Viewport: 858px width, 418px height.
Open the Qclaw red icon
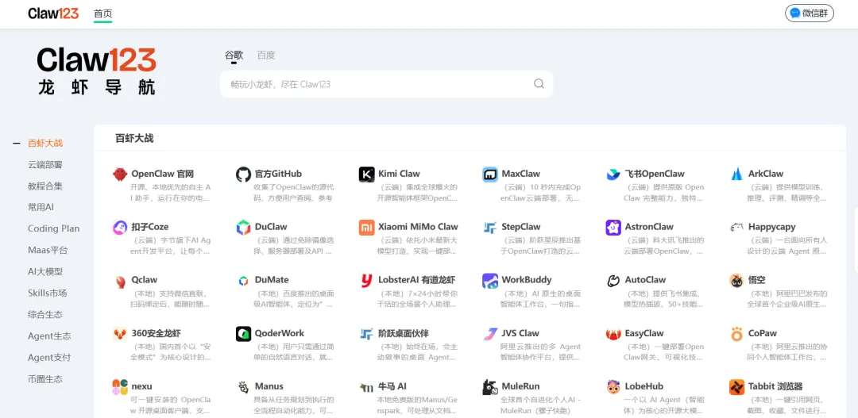click(120, 281)
